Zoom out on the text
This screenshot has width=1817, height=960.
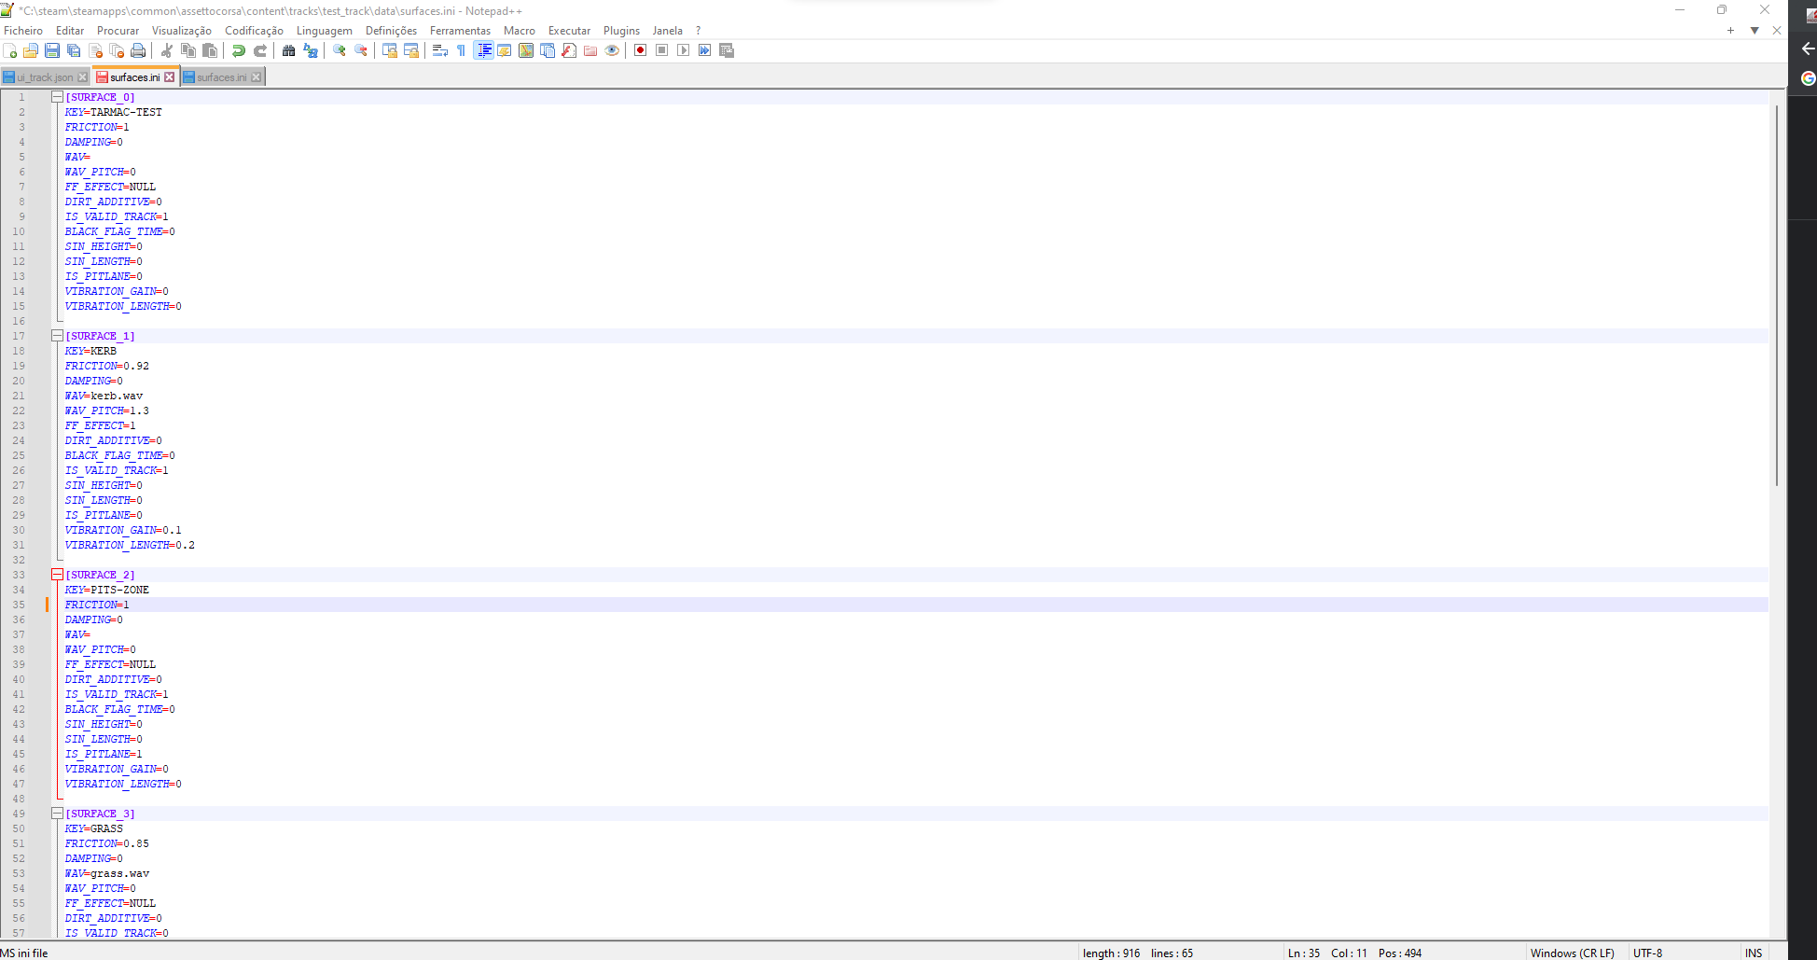pos(361,50)
